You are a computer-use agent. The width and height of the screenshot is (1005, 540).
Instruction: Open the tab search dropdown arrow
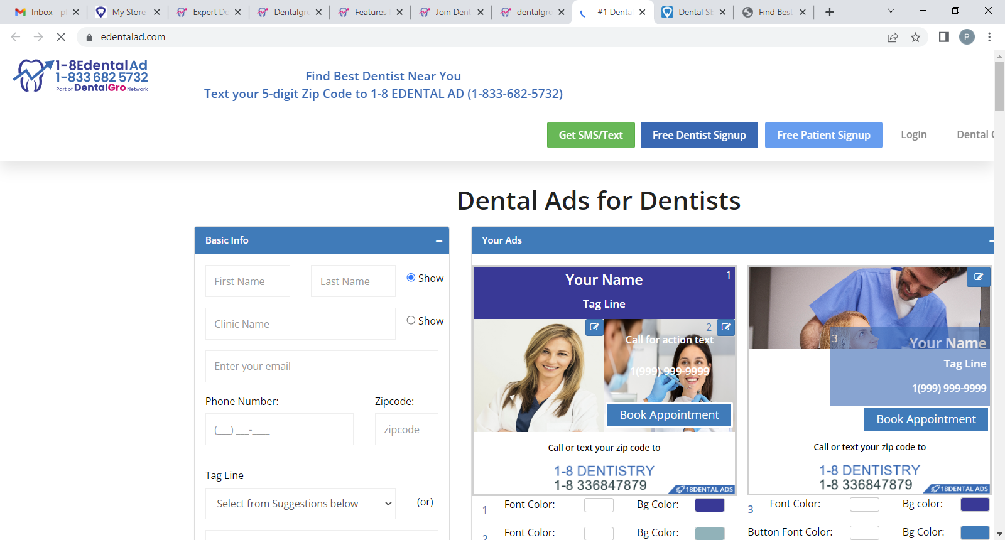[890, 11]
